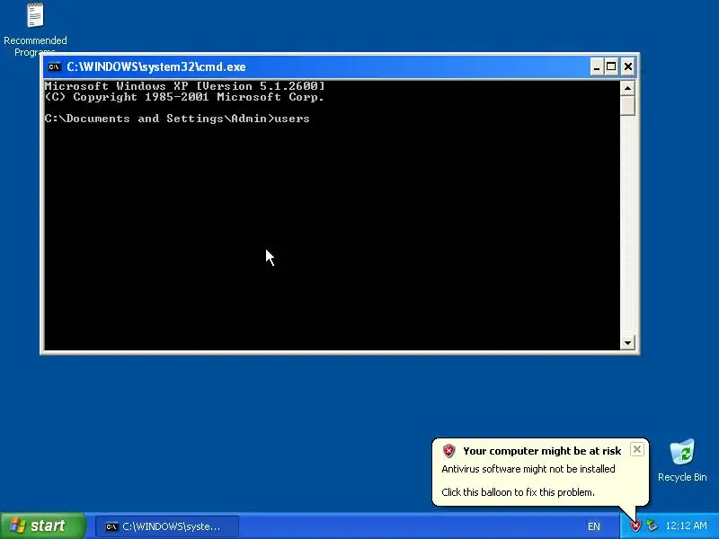Image resolution: width=719 pixels, height=539 pixels.
Task: Click the EN language bar indicator
Action: pyautogui.click(x=594, y=526)
